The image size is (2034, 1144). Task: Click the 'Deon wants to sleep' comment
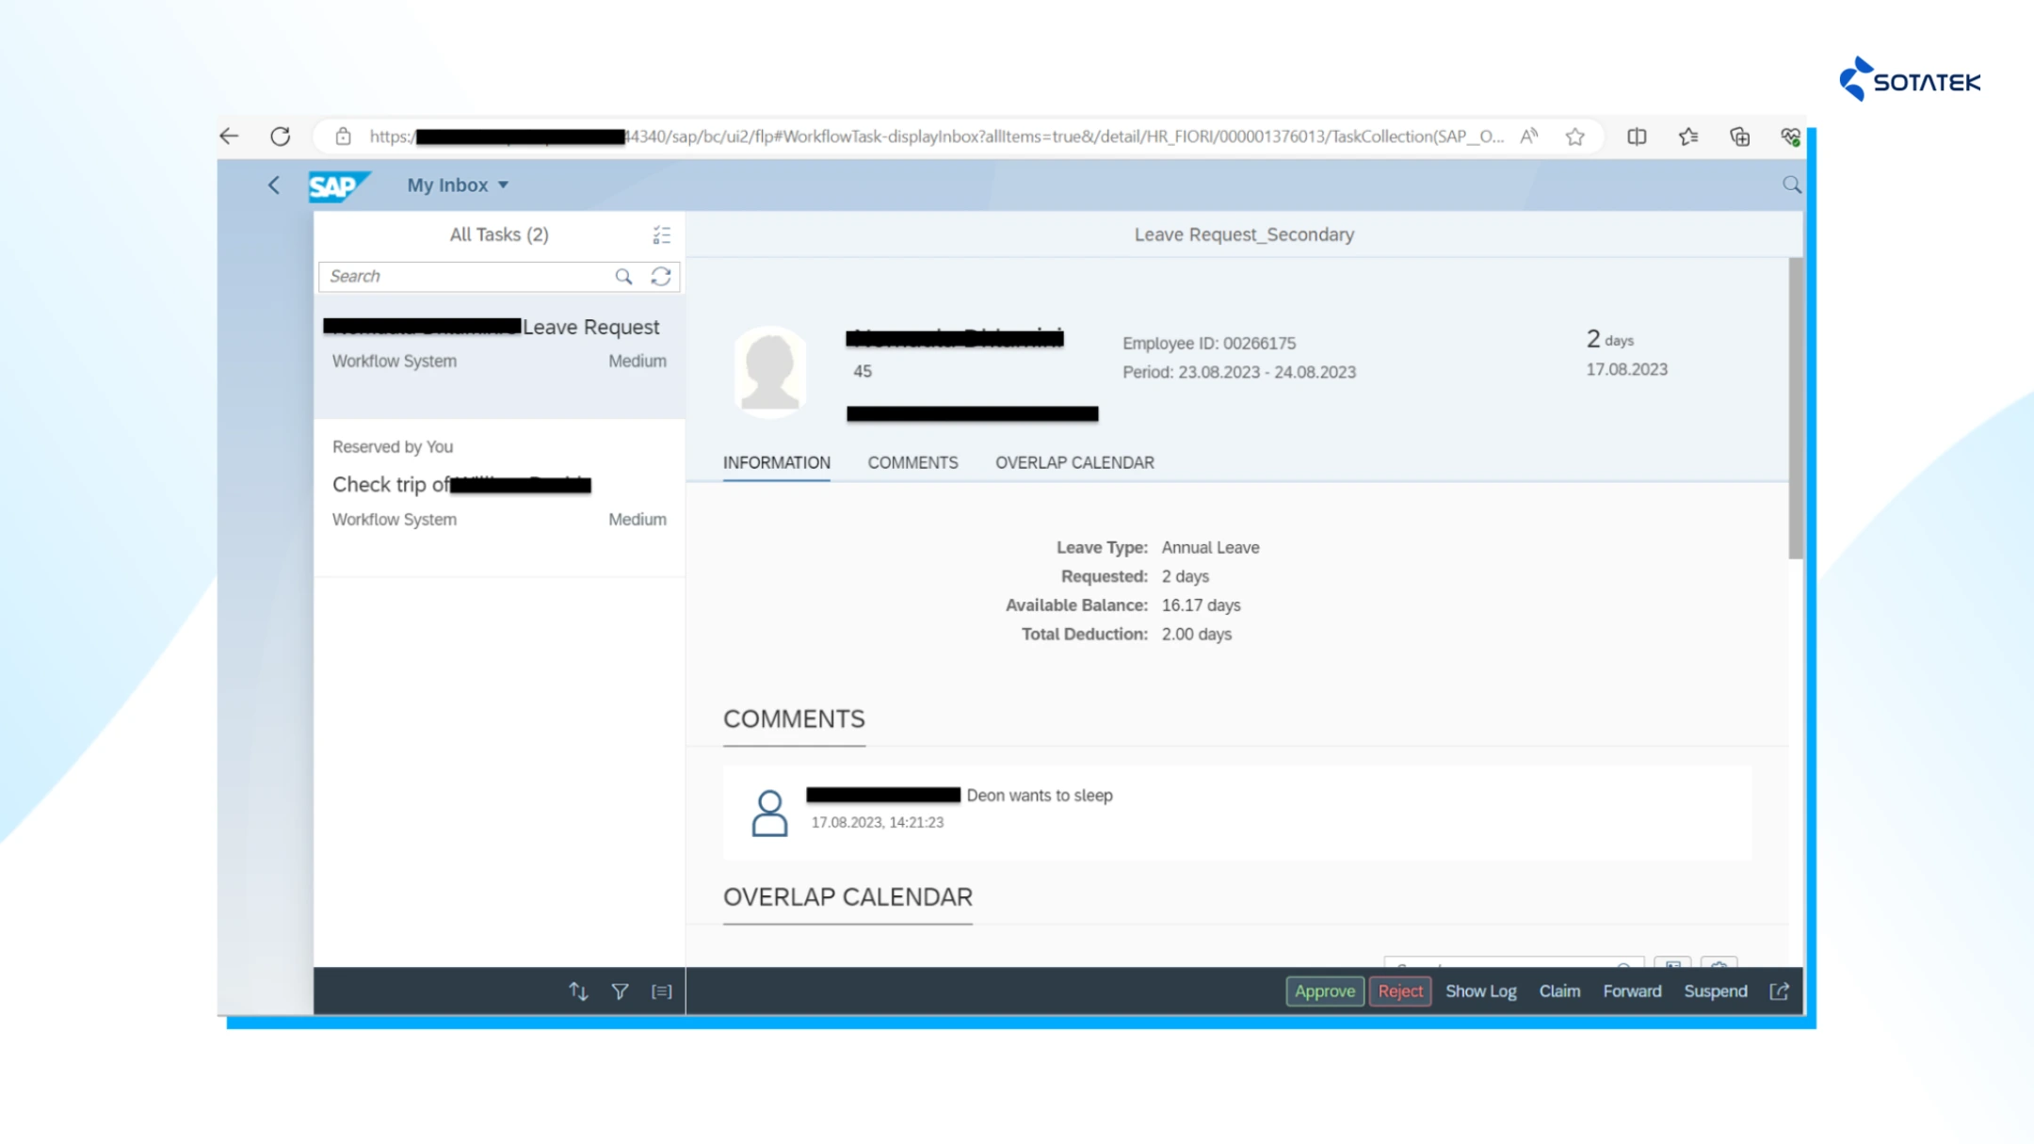pos(1040,796)
